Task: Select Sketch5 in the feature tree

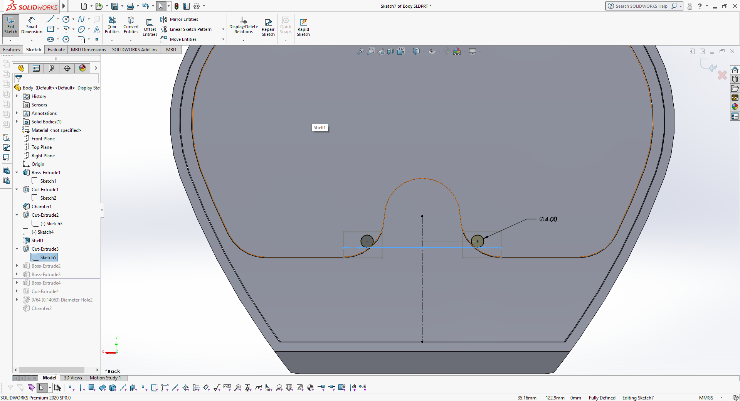Action: 48,258
